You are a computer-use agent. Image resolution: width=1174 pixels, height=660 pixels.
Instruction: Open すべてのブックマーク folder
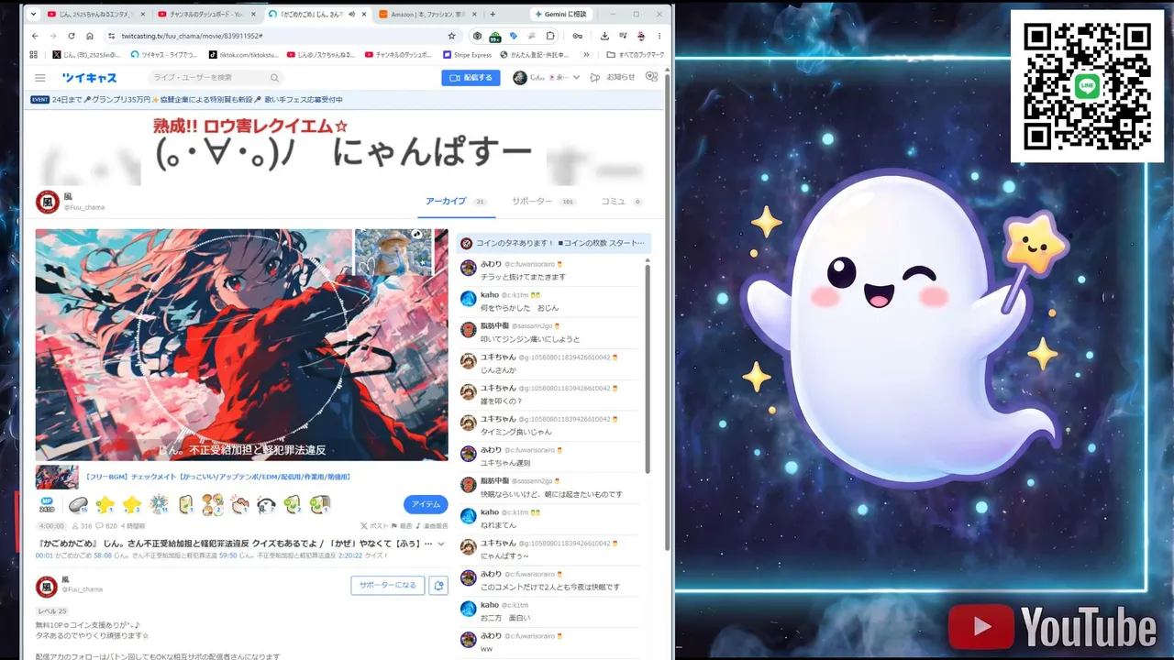point(635,55)
